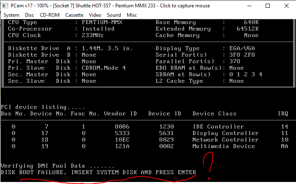Open the Sound menu
The height and width of the screenshot is (184, 296).
coord(114,15)
